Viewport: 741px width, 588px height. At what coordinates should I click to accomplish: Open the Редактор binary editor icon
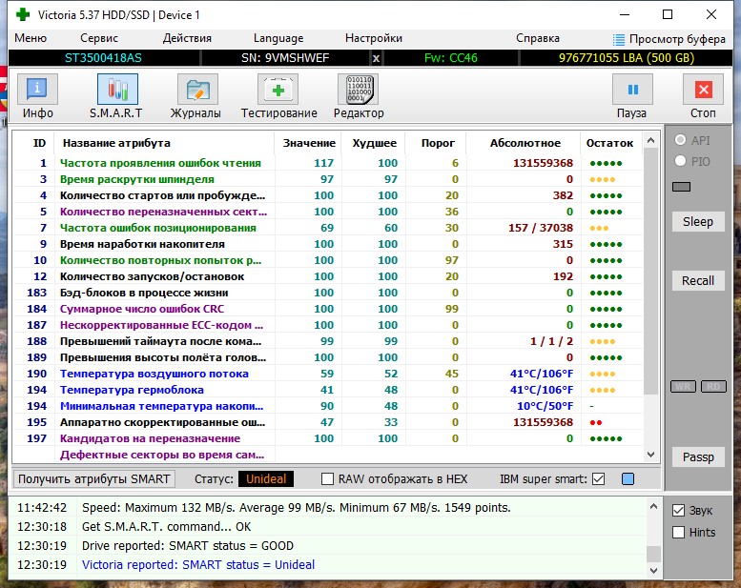pyautogui.click(x=359, y=89)
